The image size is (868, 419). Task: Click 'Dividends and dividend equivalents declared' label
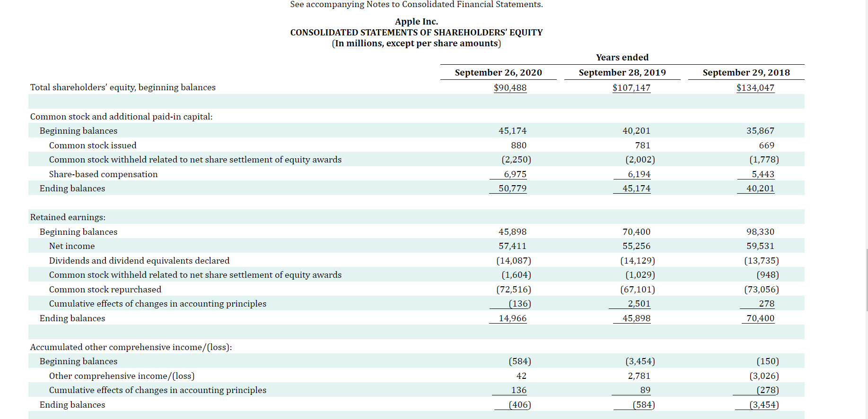pyautogui.click(x=139, y=261)
